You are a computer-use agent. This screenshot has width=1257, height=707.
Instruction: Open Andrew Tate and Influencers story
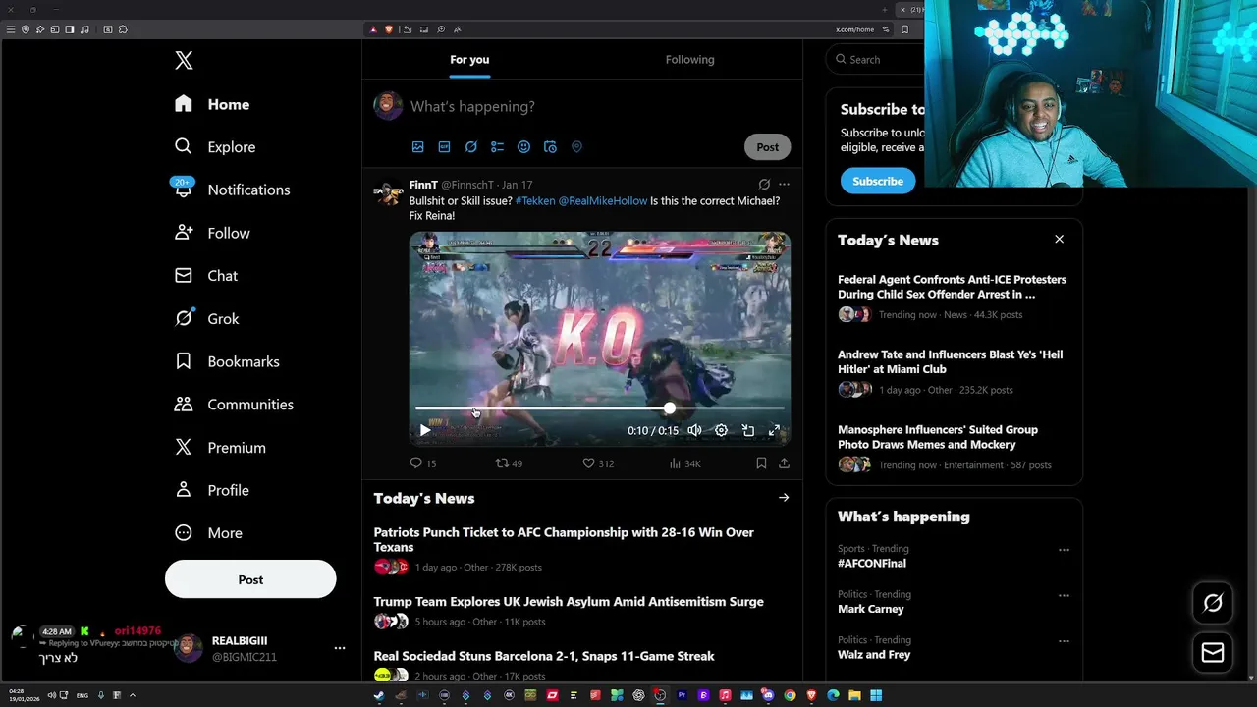tap(950, 361)
